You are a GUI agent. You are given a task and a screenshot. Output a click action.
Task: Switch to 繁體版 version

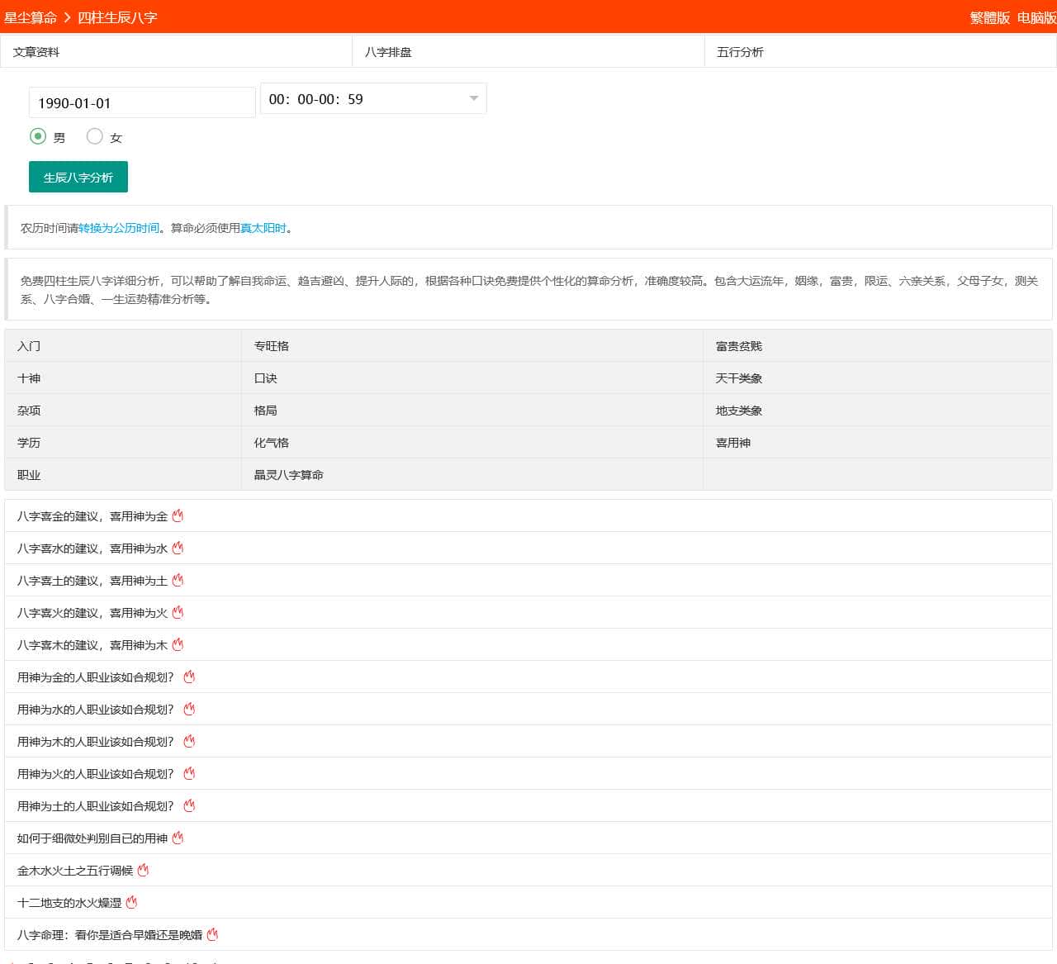[x=990, y=17]
